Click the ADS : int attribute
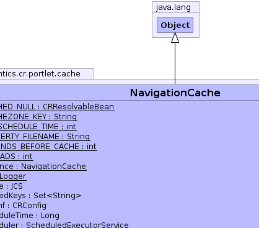 point(16,157)
